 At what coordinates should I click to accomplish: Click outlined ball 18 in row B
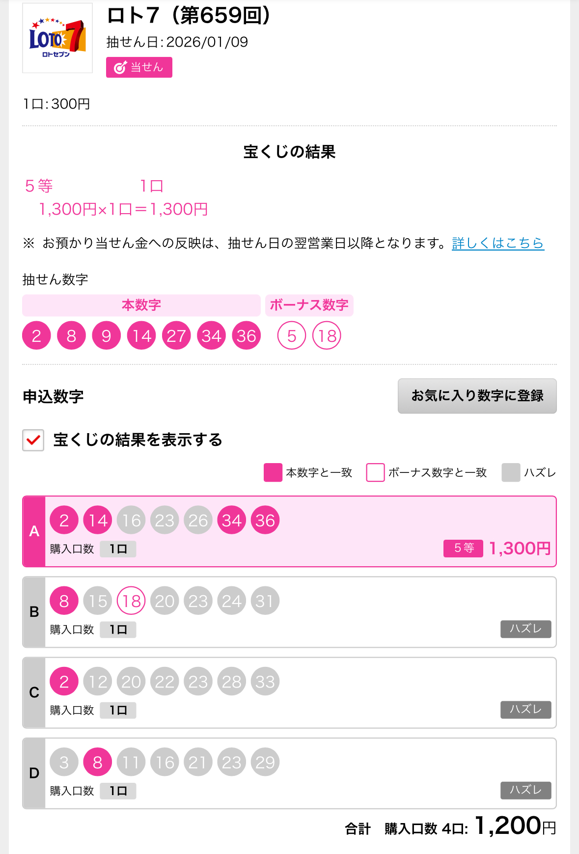click(131, 601)
